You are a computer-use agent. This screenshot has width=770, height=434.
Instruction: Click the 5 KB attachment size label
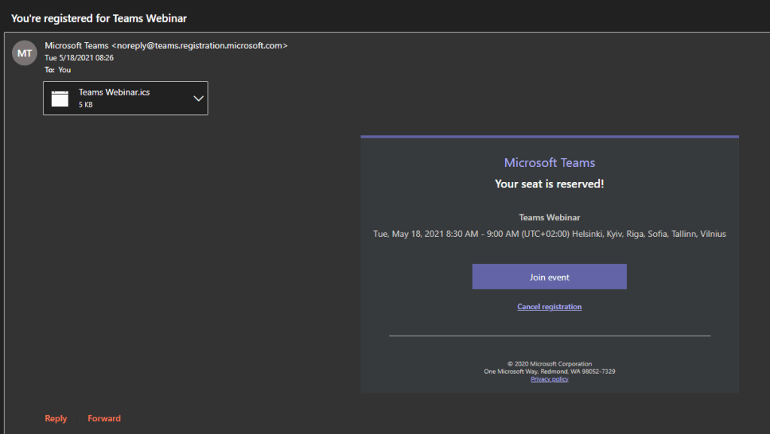click(86, 105)
